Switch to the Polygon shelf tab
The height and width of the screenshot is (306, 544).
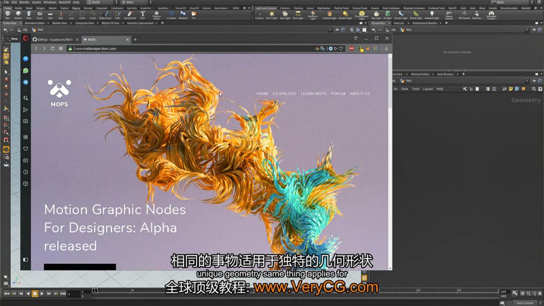(x=40, y=8)
